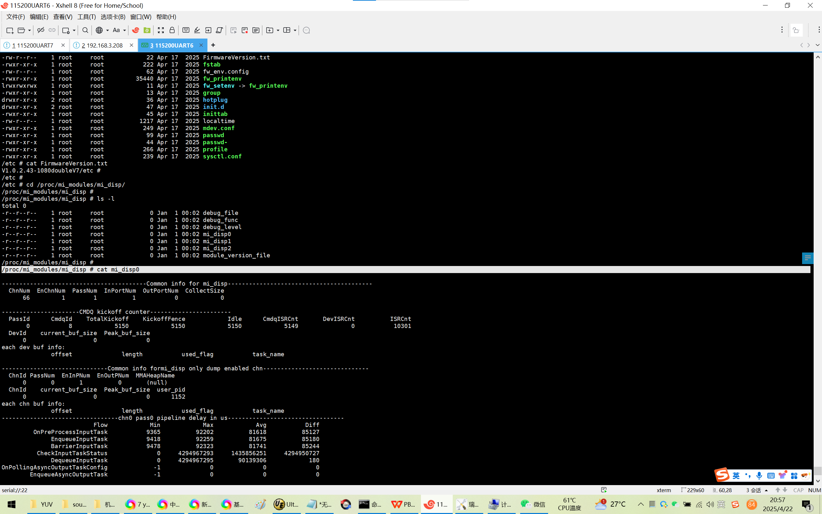Click the stop recording script icon

click(x=245, y=30)
